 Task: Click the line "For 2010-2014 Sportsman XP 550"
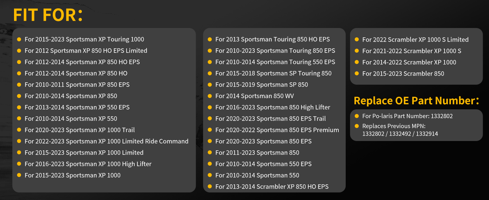point(71,119)
